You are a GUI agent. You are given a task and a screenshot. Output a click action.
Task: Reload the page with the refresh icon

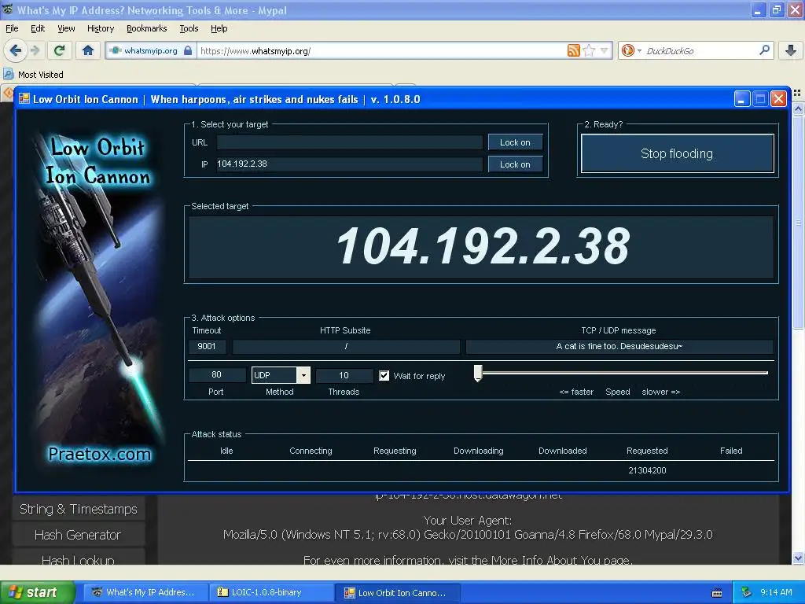click(x=60, y=50)
